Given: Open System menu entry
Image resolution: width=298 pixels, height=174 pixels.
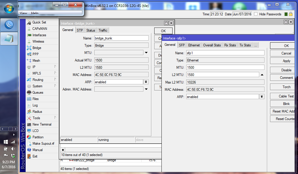Looking at the screenshot, I should [42, 86].
